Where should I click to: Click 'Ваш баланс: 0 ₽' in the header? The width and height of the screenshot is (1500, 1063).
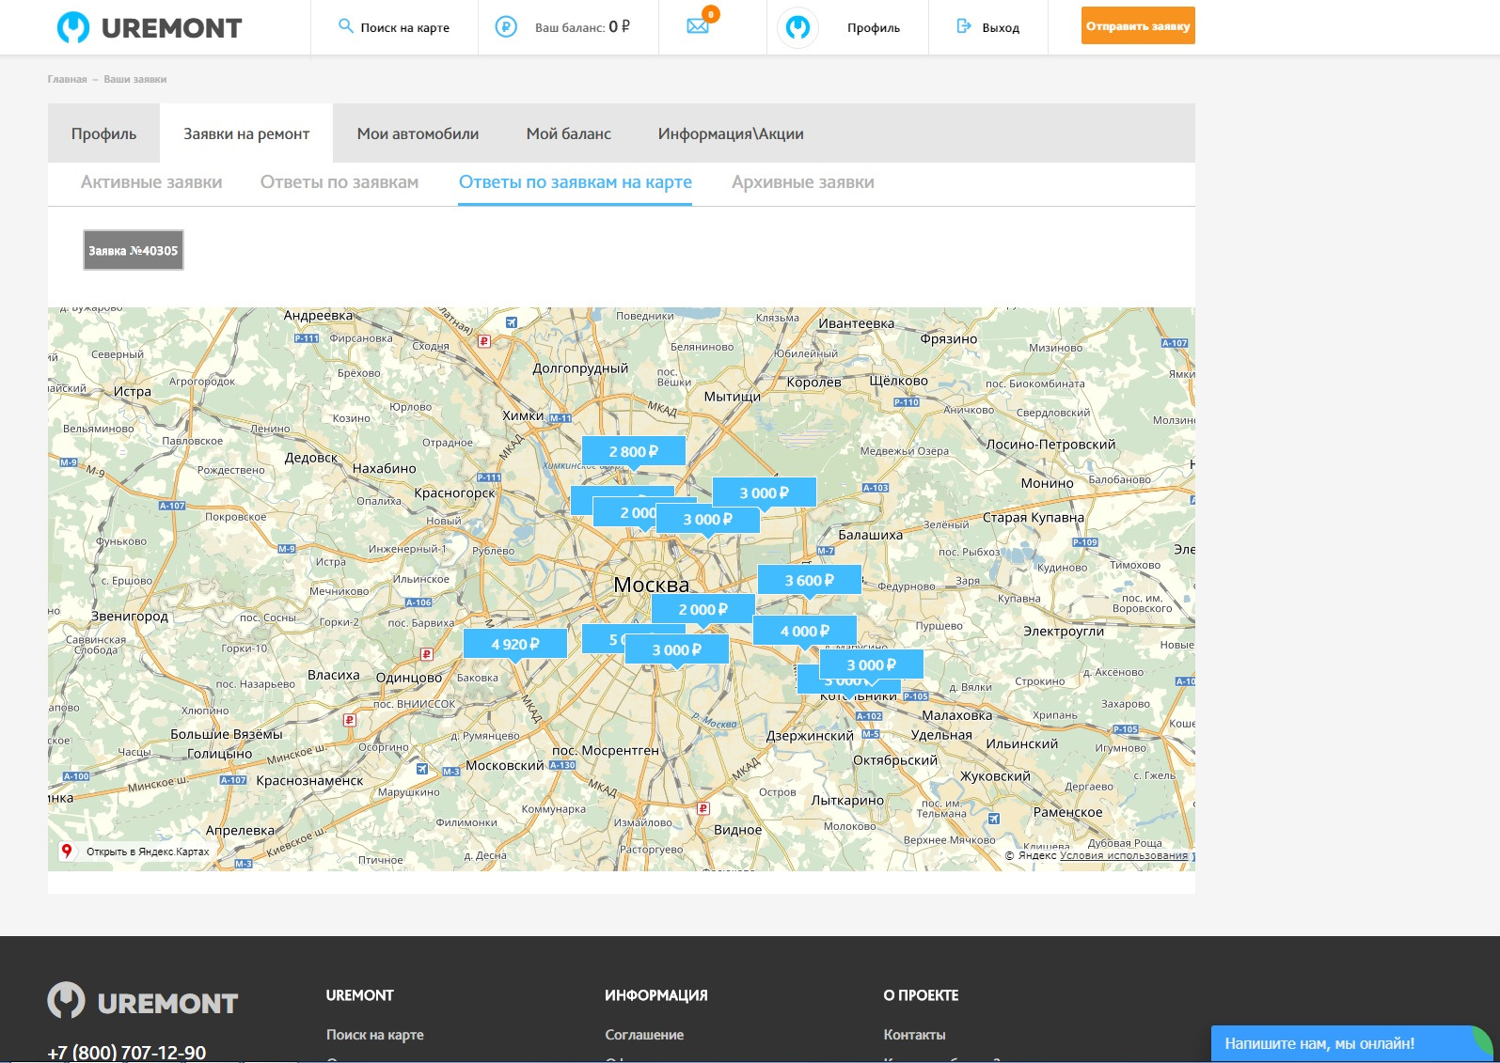[582, 27]
